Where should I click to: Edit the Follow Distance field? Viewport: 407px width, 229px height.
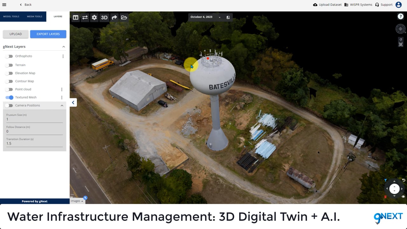34,131
